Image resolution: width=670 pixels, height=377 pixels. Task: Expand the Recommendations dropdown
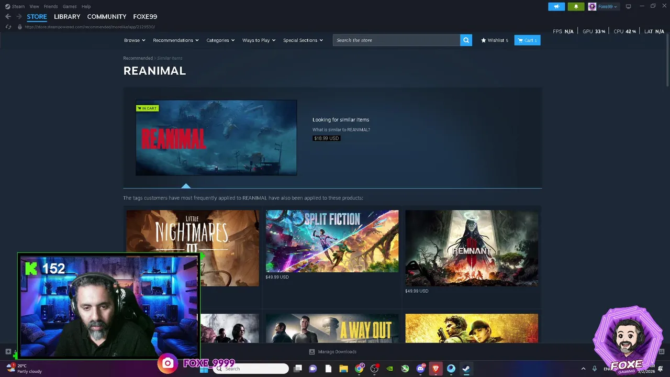click(x=176, y=40)
